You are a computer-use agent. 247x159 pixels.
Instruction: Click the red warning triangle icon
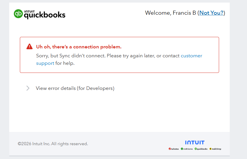point(29,47)
